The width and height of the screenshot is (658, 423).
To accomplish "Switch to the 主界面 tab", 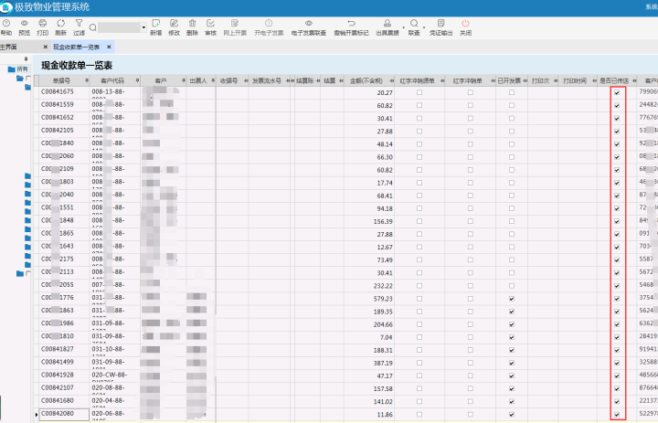I will pyautogui.click(x=8, y=47).
